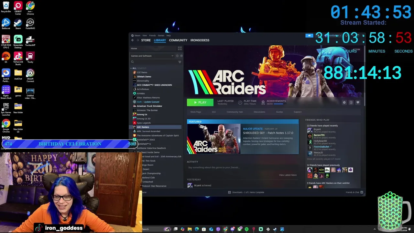This screenshot has width=414, height=233.
Task: Go back with the Steam back arrow
Action: pyautogui.click(x=133, y=40)
